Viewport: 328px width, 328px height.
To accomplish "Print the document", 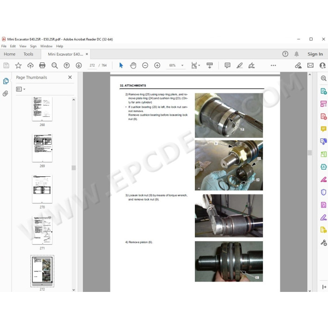I will click(42, 66).
